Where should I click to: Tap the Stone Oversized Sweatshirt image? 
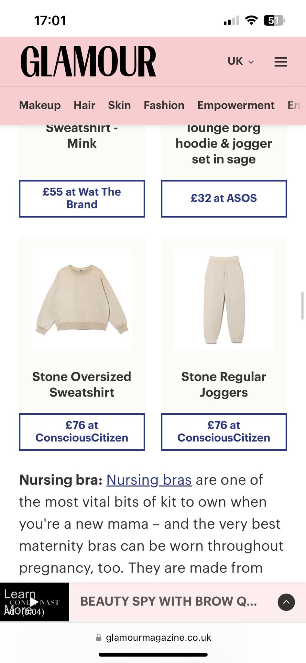pos(82,299)
